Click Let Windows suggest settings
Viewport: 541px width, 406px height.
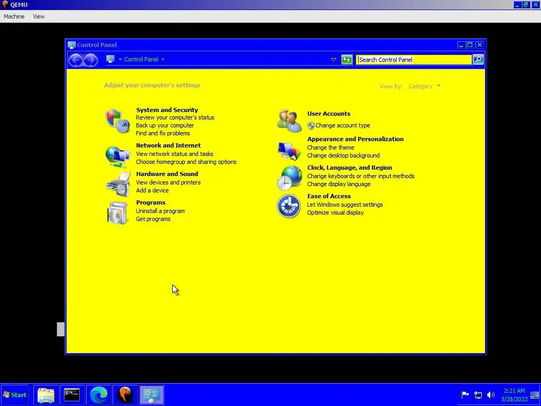click(x=344, y=205)
